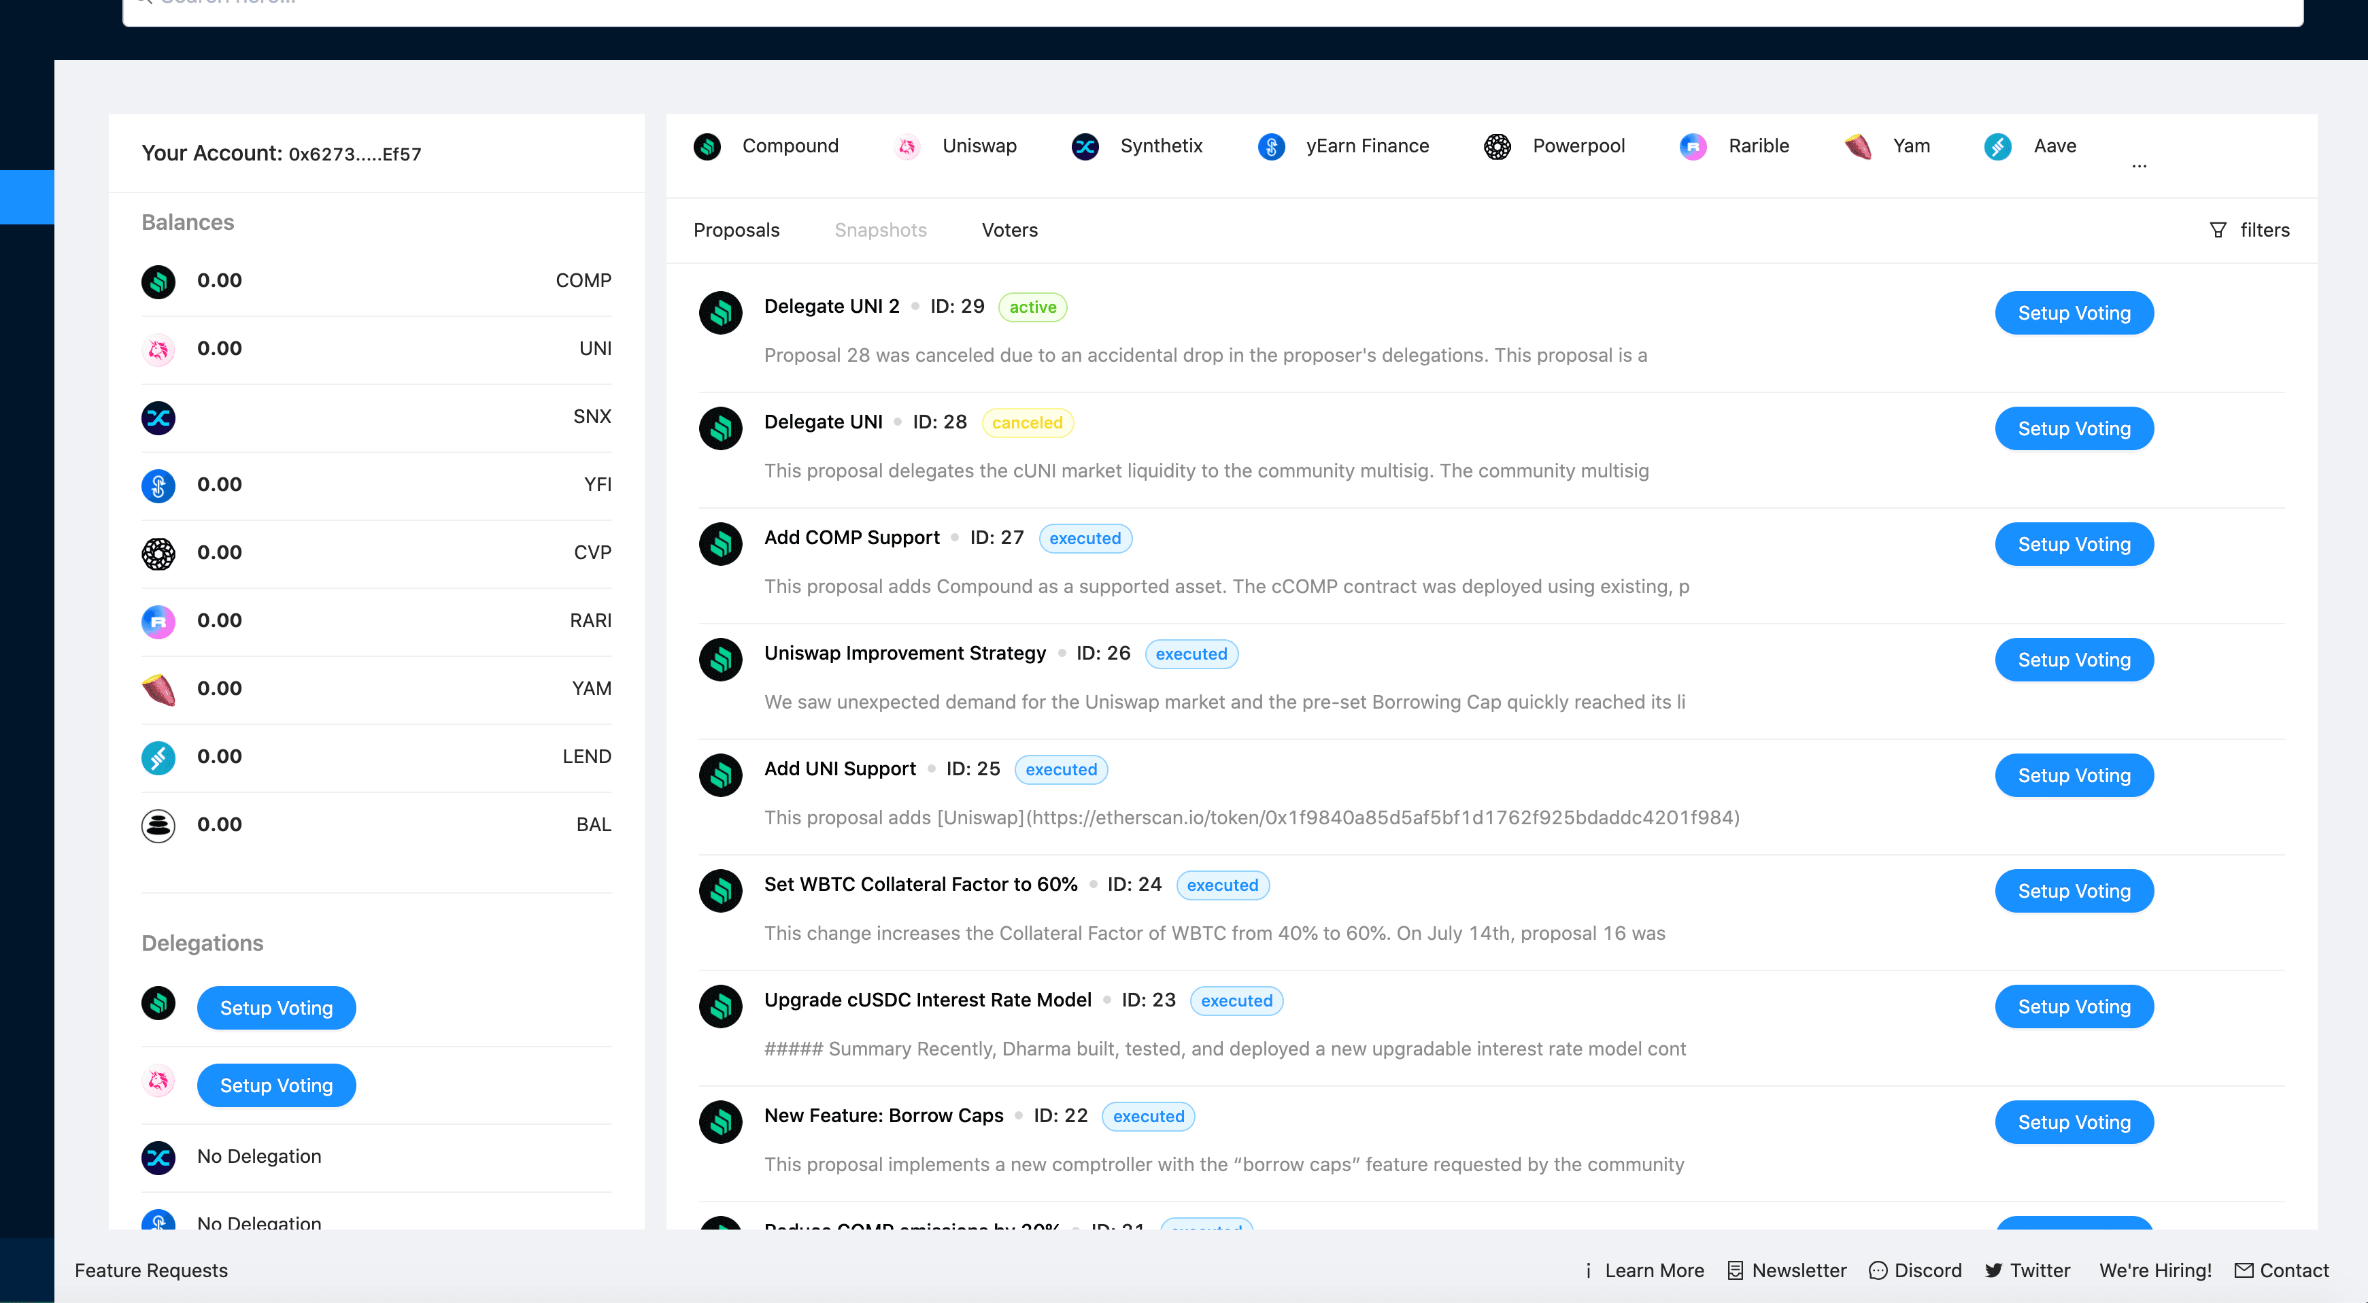Switch to the Voters tab
This screenshot has height=1303, width=2368.
pos(1009,229)
